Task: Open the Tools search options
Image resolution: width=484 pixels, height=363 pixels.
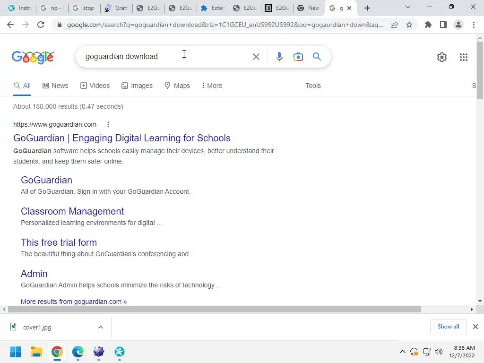Action: tap(313, 86)
